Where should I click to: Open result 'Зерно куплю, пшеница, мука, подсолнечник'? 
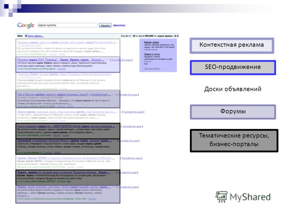(67, 112)
